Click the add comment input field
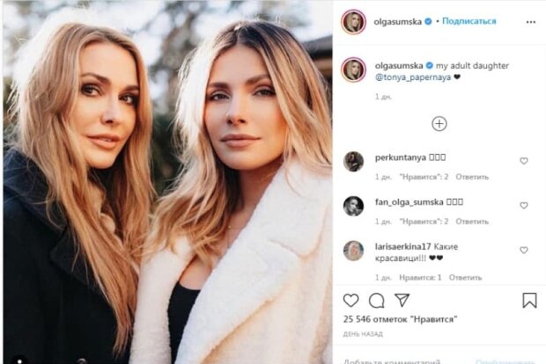546x364 pixels. pyautogui.click(x=404, y=361)
